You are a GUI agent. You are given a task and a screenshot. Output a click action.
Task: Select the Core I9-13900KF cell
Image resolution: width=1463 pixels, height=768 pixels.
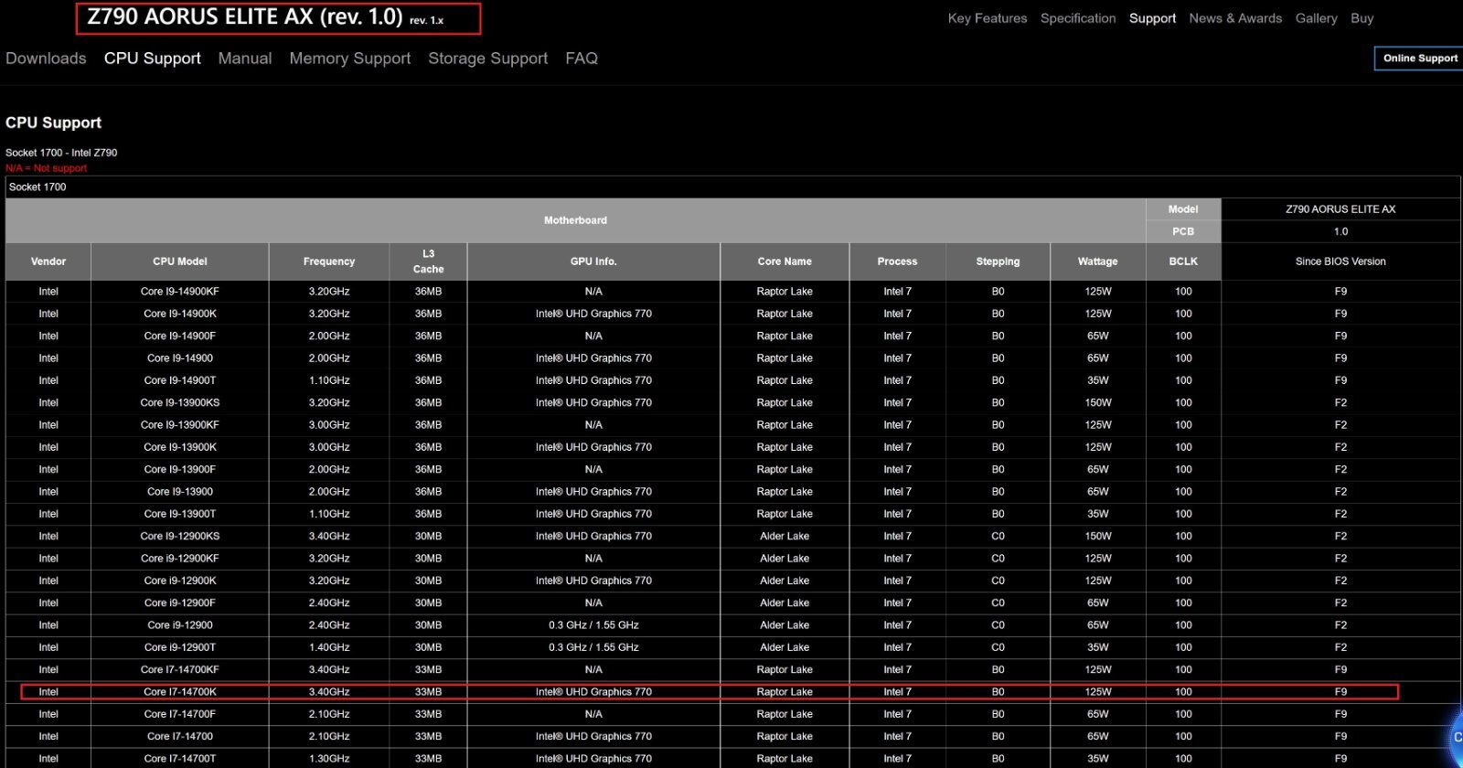(x=180, y=425)
